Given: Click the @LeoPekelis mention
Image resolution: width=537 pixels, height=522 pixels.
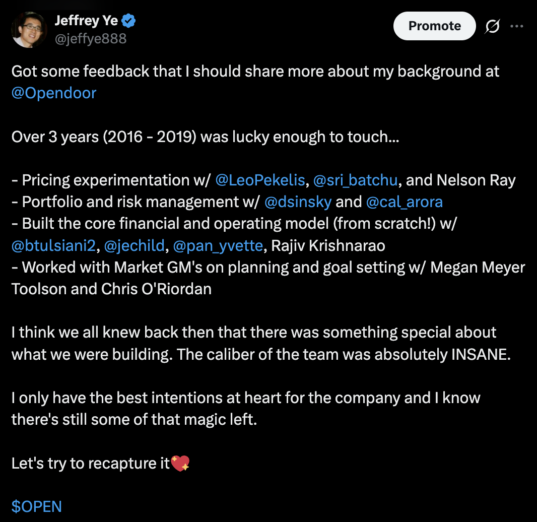Looking at the screenshot, I should tap(260, 180).
